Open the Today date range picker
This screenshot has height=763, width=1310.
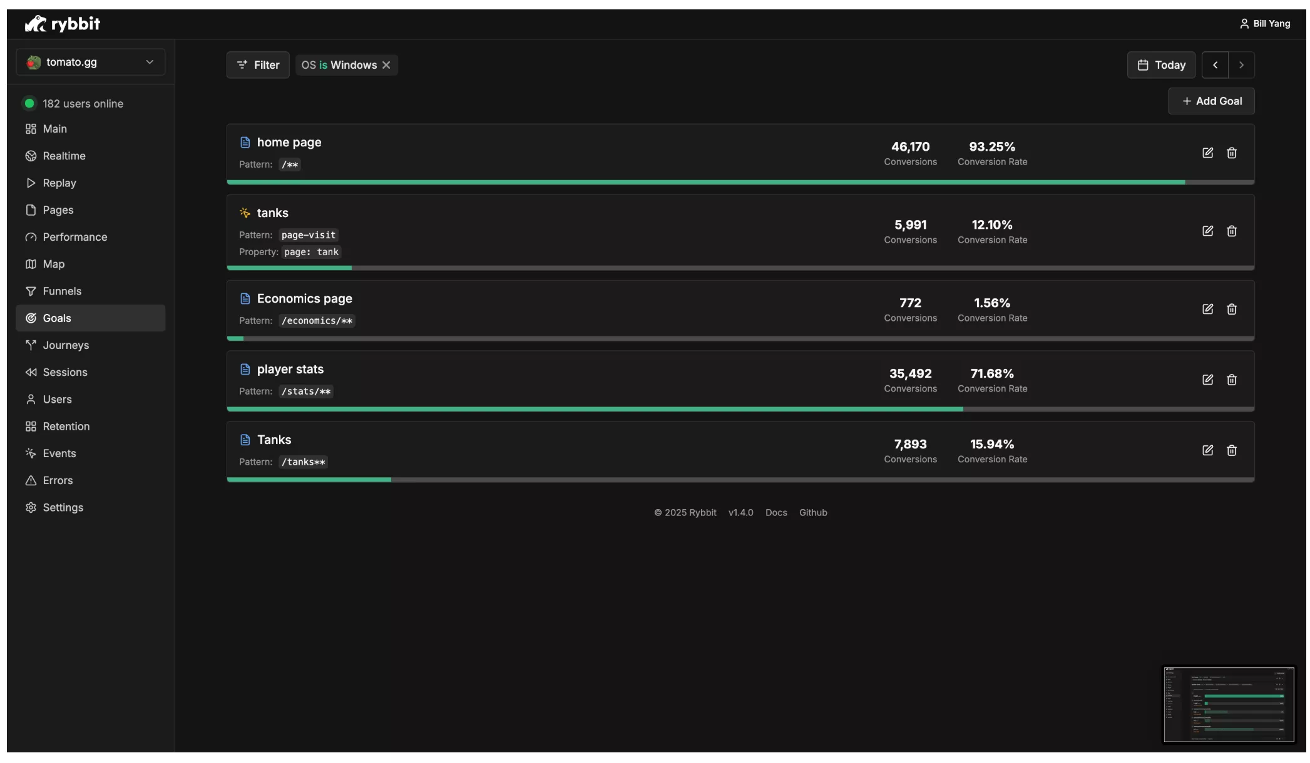click(1161, 65)
